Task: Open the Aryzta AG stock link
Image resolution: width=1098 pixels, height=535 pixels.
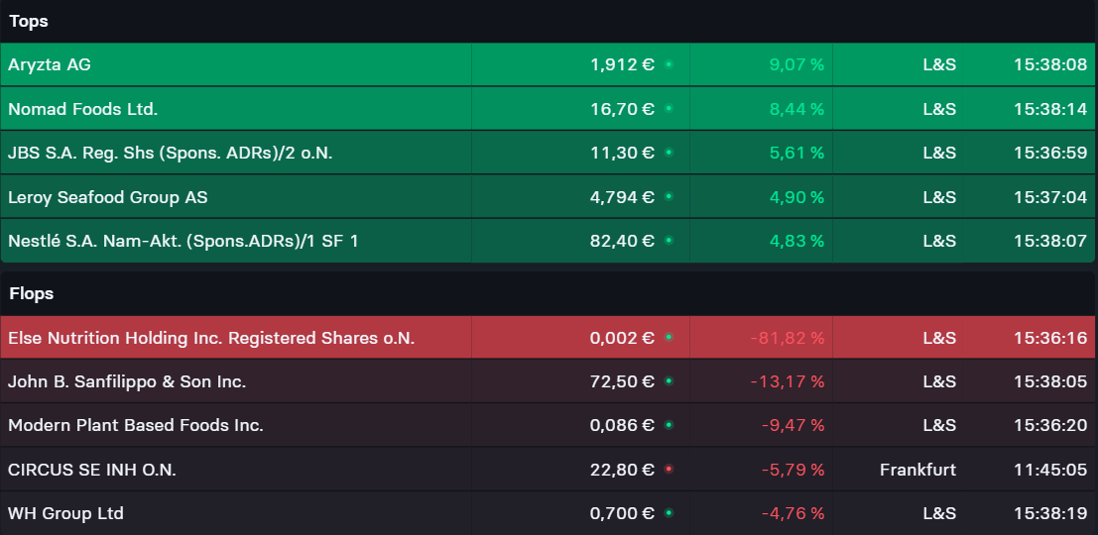Action: [x=50, y=64]
